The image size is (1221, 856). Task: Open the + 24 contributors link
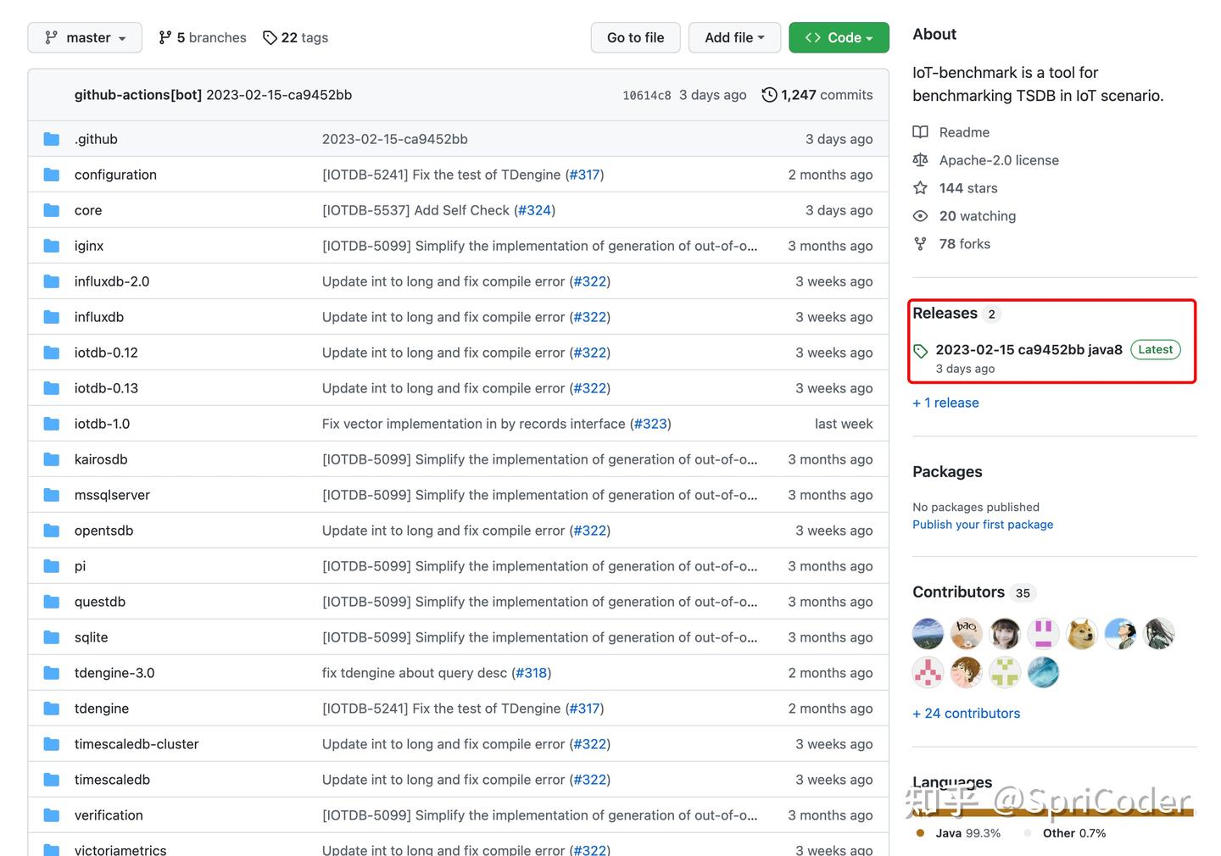pyautogui.click(x=966, y=714)
